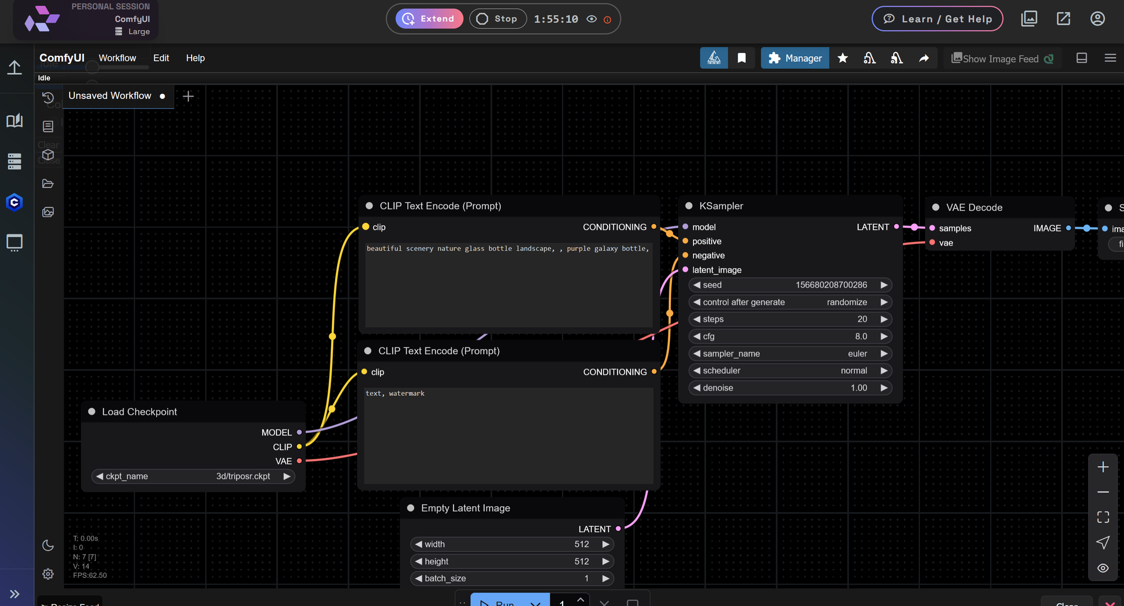1124x606 pixels.
Task: Click the workflows sidebar icon
Action: click(x=49, y=183)
